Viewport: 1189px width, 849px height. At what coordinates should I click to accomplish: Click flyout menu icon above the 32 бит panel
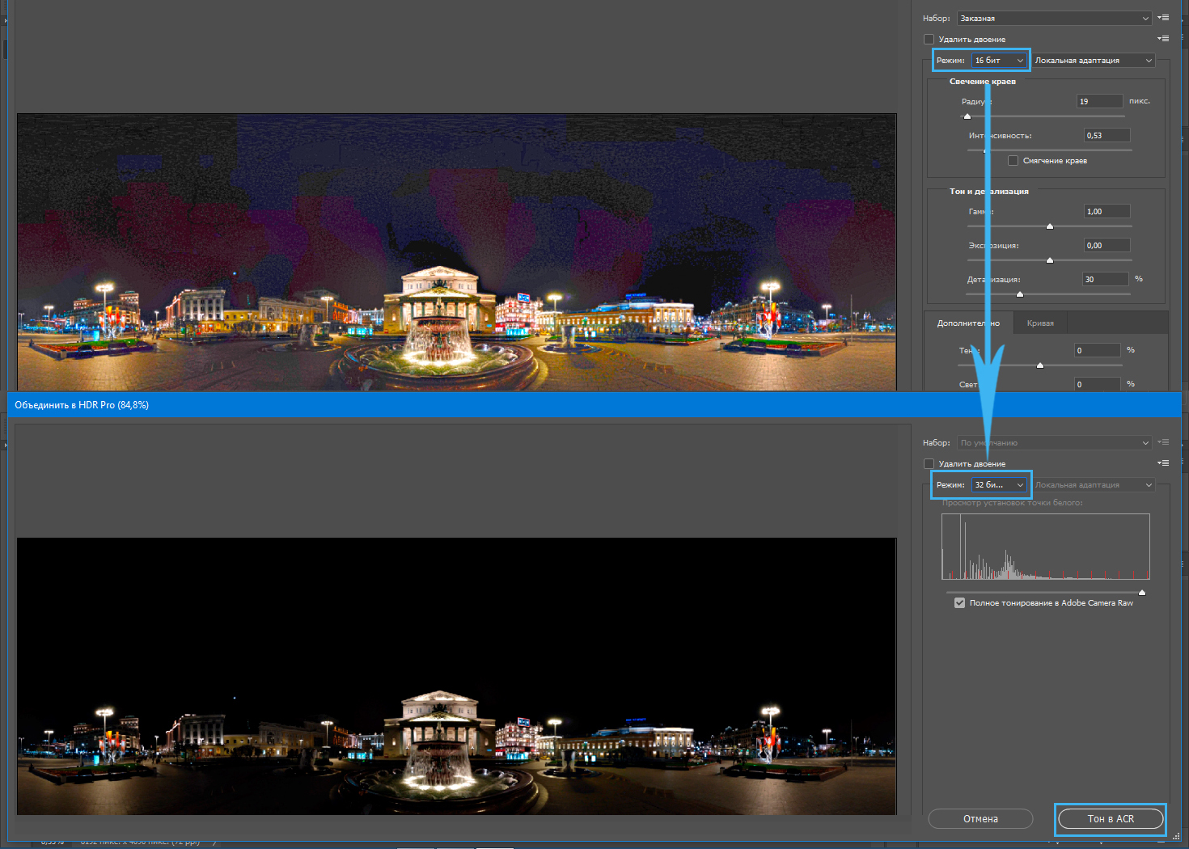[x=1163, y=463]
